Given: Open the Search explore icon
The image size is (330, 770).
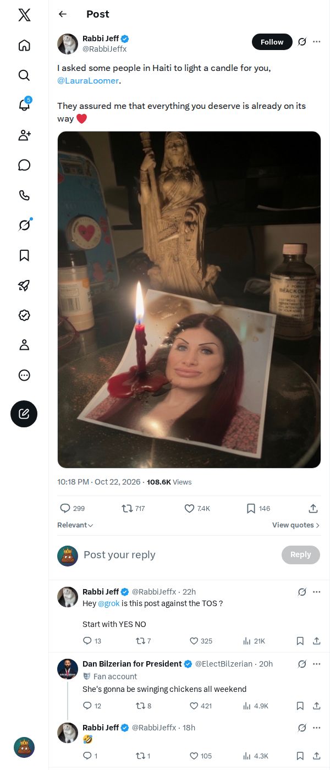Looking at the screenshot, I should point(24,75).
